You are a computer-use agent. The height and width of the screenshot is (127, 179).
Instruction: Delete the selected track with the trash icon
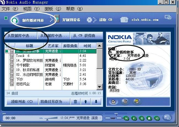coord(75,102)
